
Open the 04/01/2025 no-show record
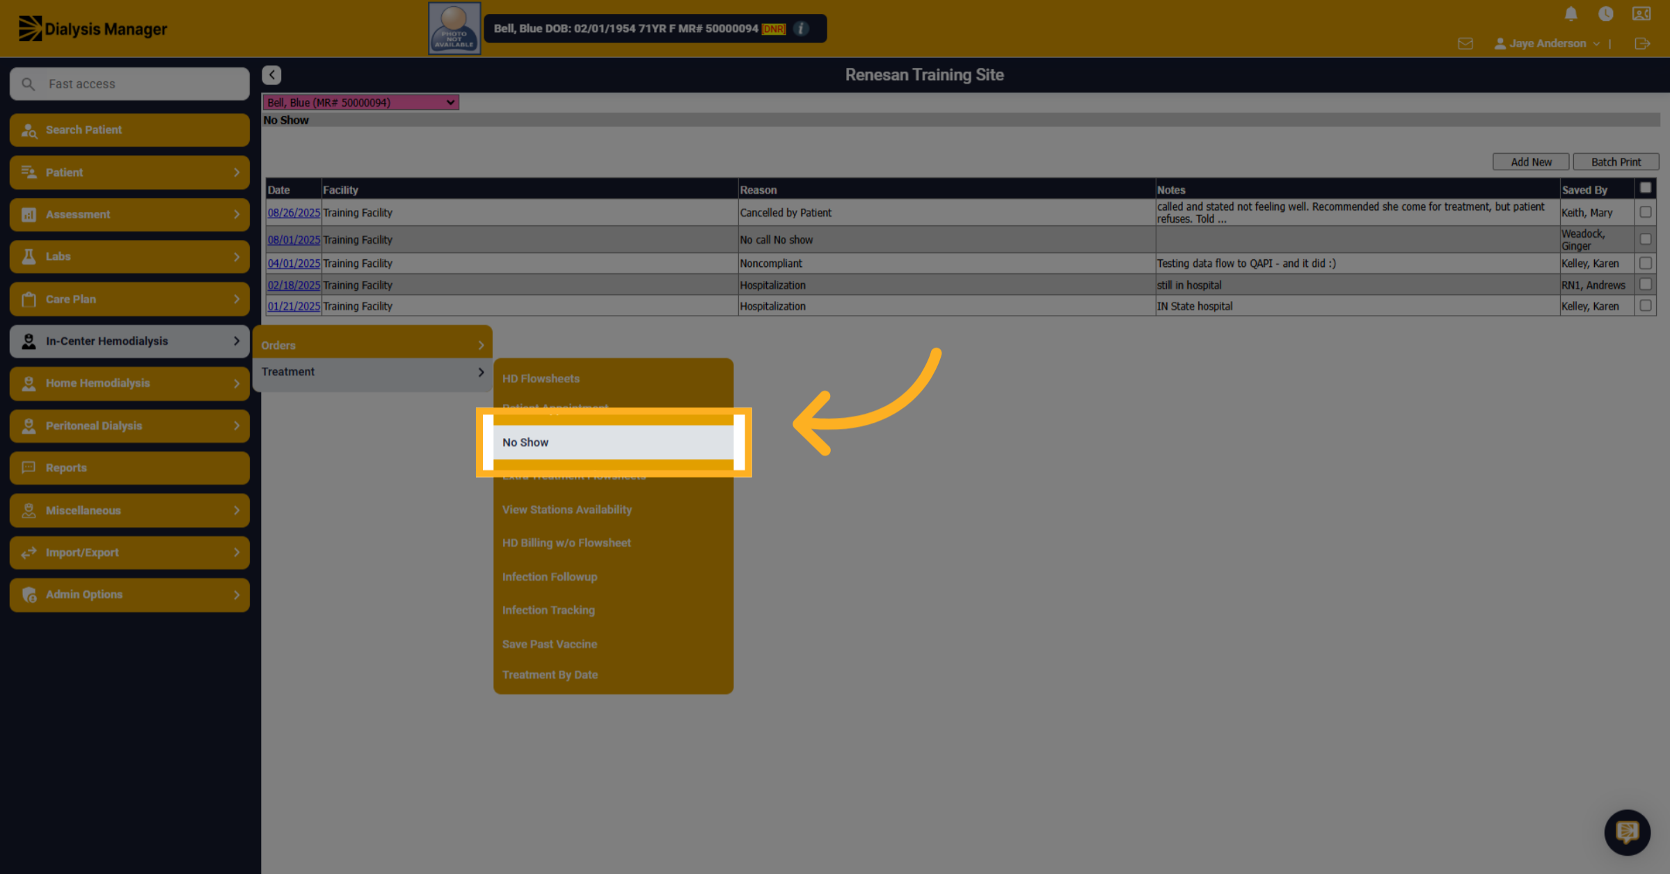click(294, 264)
